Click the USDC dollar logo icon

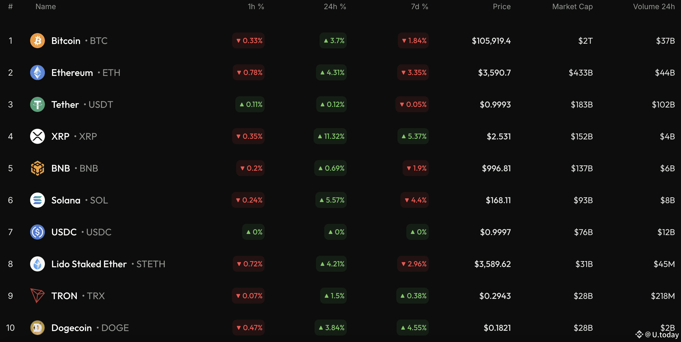38,232
